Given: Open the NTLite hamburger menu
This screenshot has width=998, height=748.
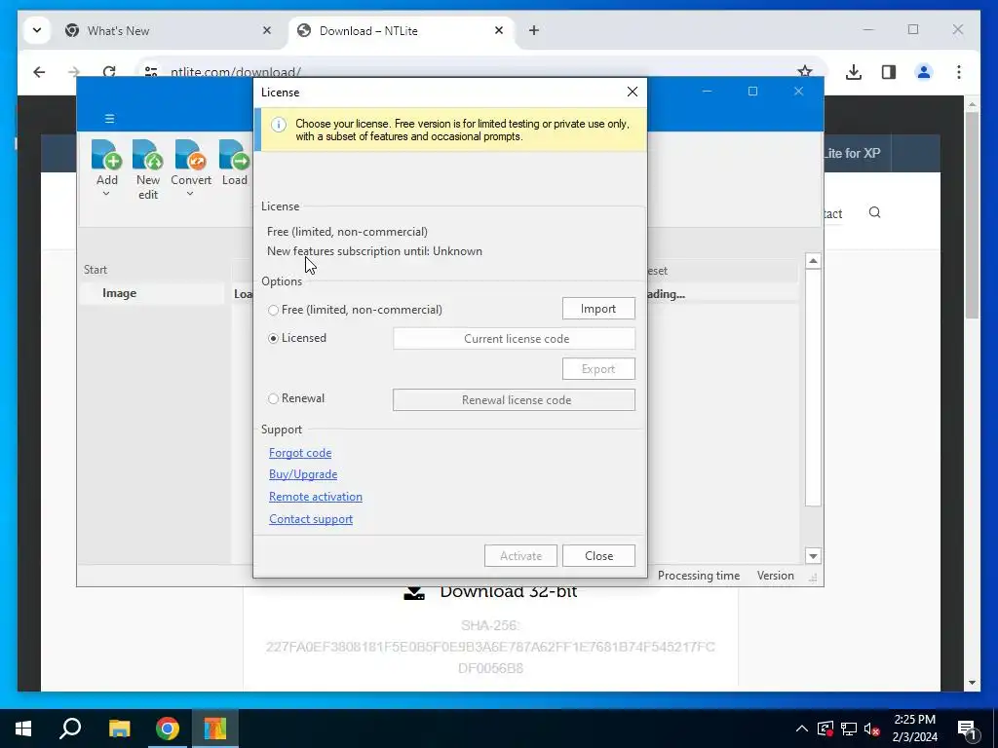Looking at the screenshot, I should pyautogui.click(x=109, y=118).
